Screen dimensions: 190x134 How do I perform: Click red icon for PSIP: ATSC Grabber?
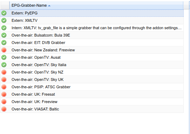(x=4, y=87)
